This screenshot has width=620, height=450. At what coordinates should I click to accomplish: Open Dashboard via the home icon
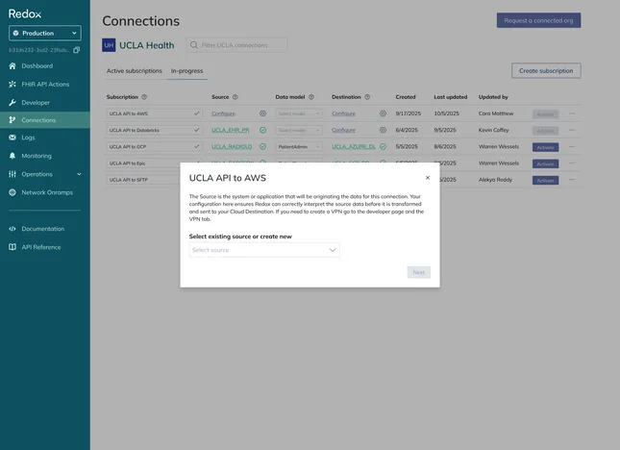pyautogui.click(x=12, y=66)
